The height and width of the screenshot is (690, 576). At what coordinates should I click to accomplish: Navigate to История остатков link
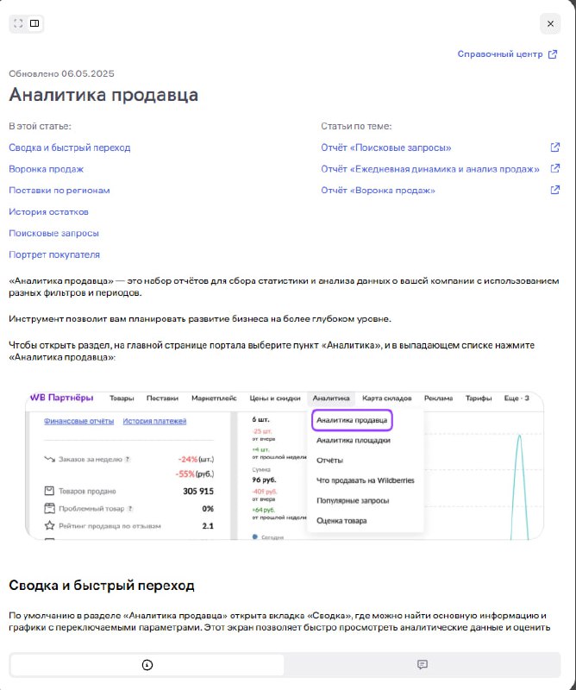click(48, 211)
